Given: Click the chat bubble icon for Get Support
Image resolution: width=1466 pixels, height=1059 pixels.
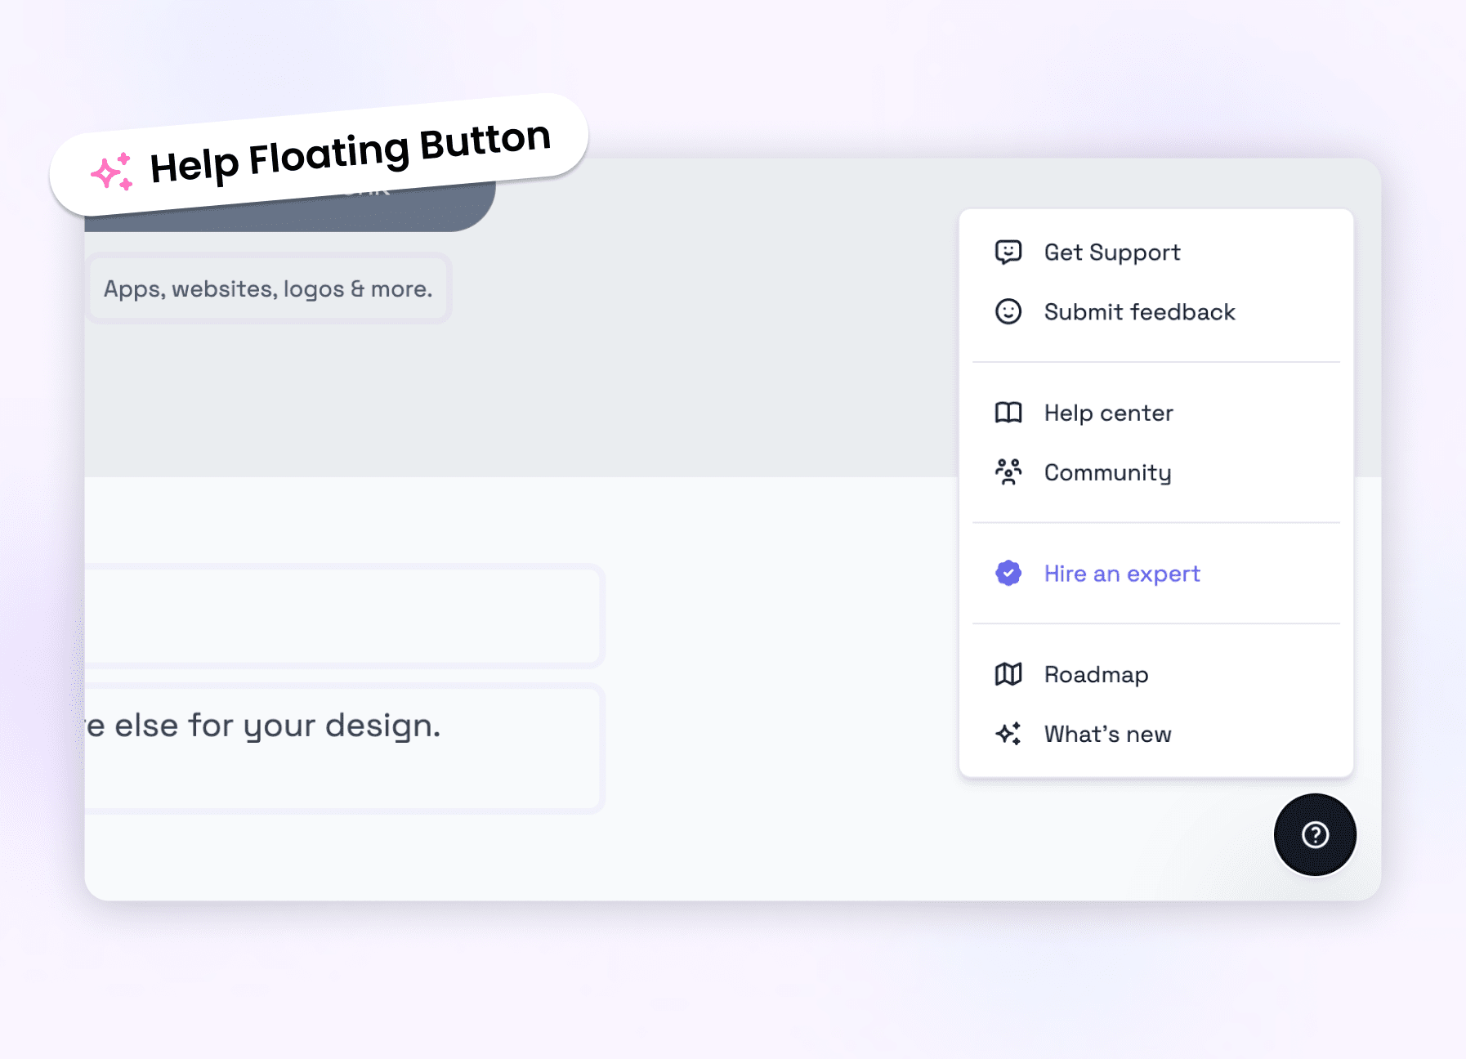Looking at the screenshot, I should (x=1008, y=252).
